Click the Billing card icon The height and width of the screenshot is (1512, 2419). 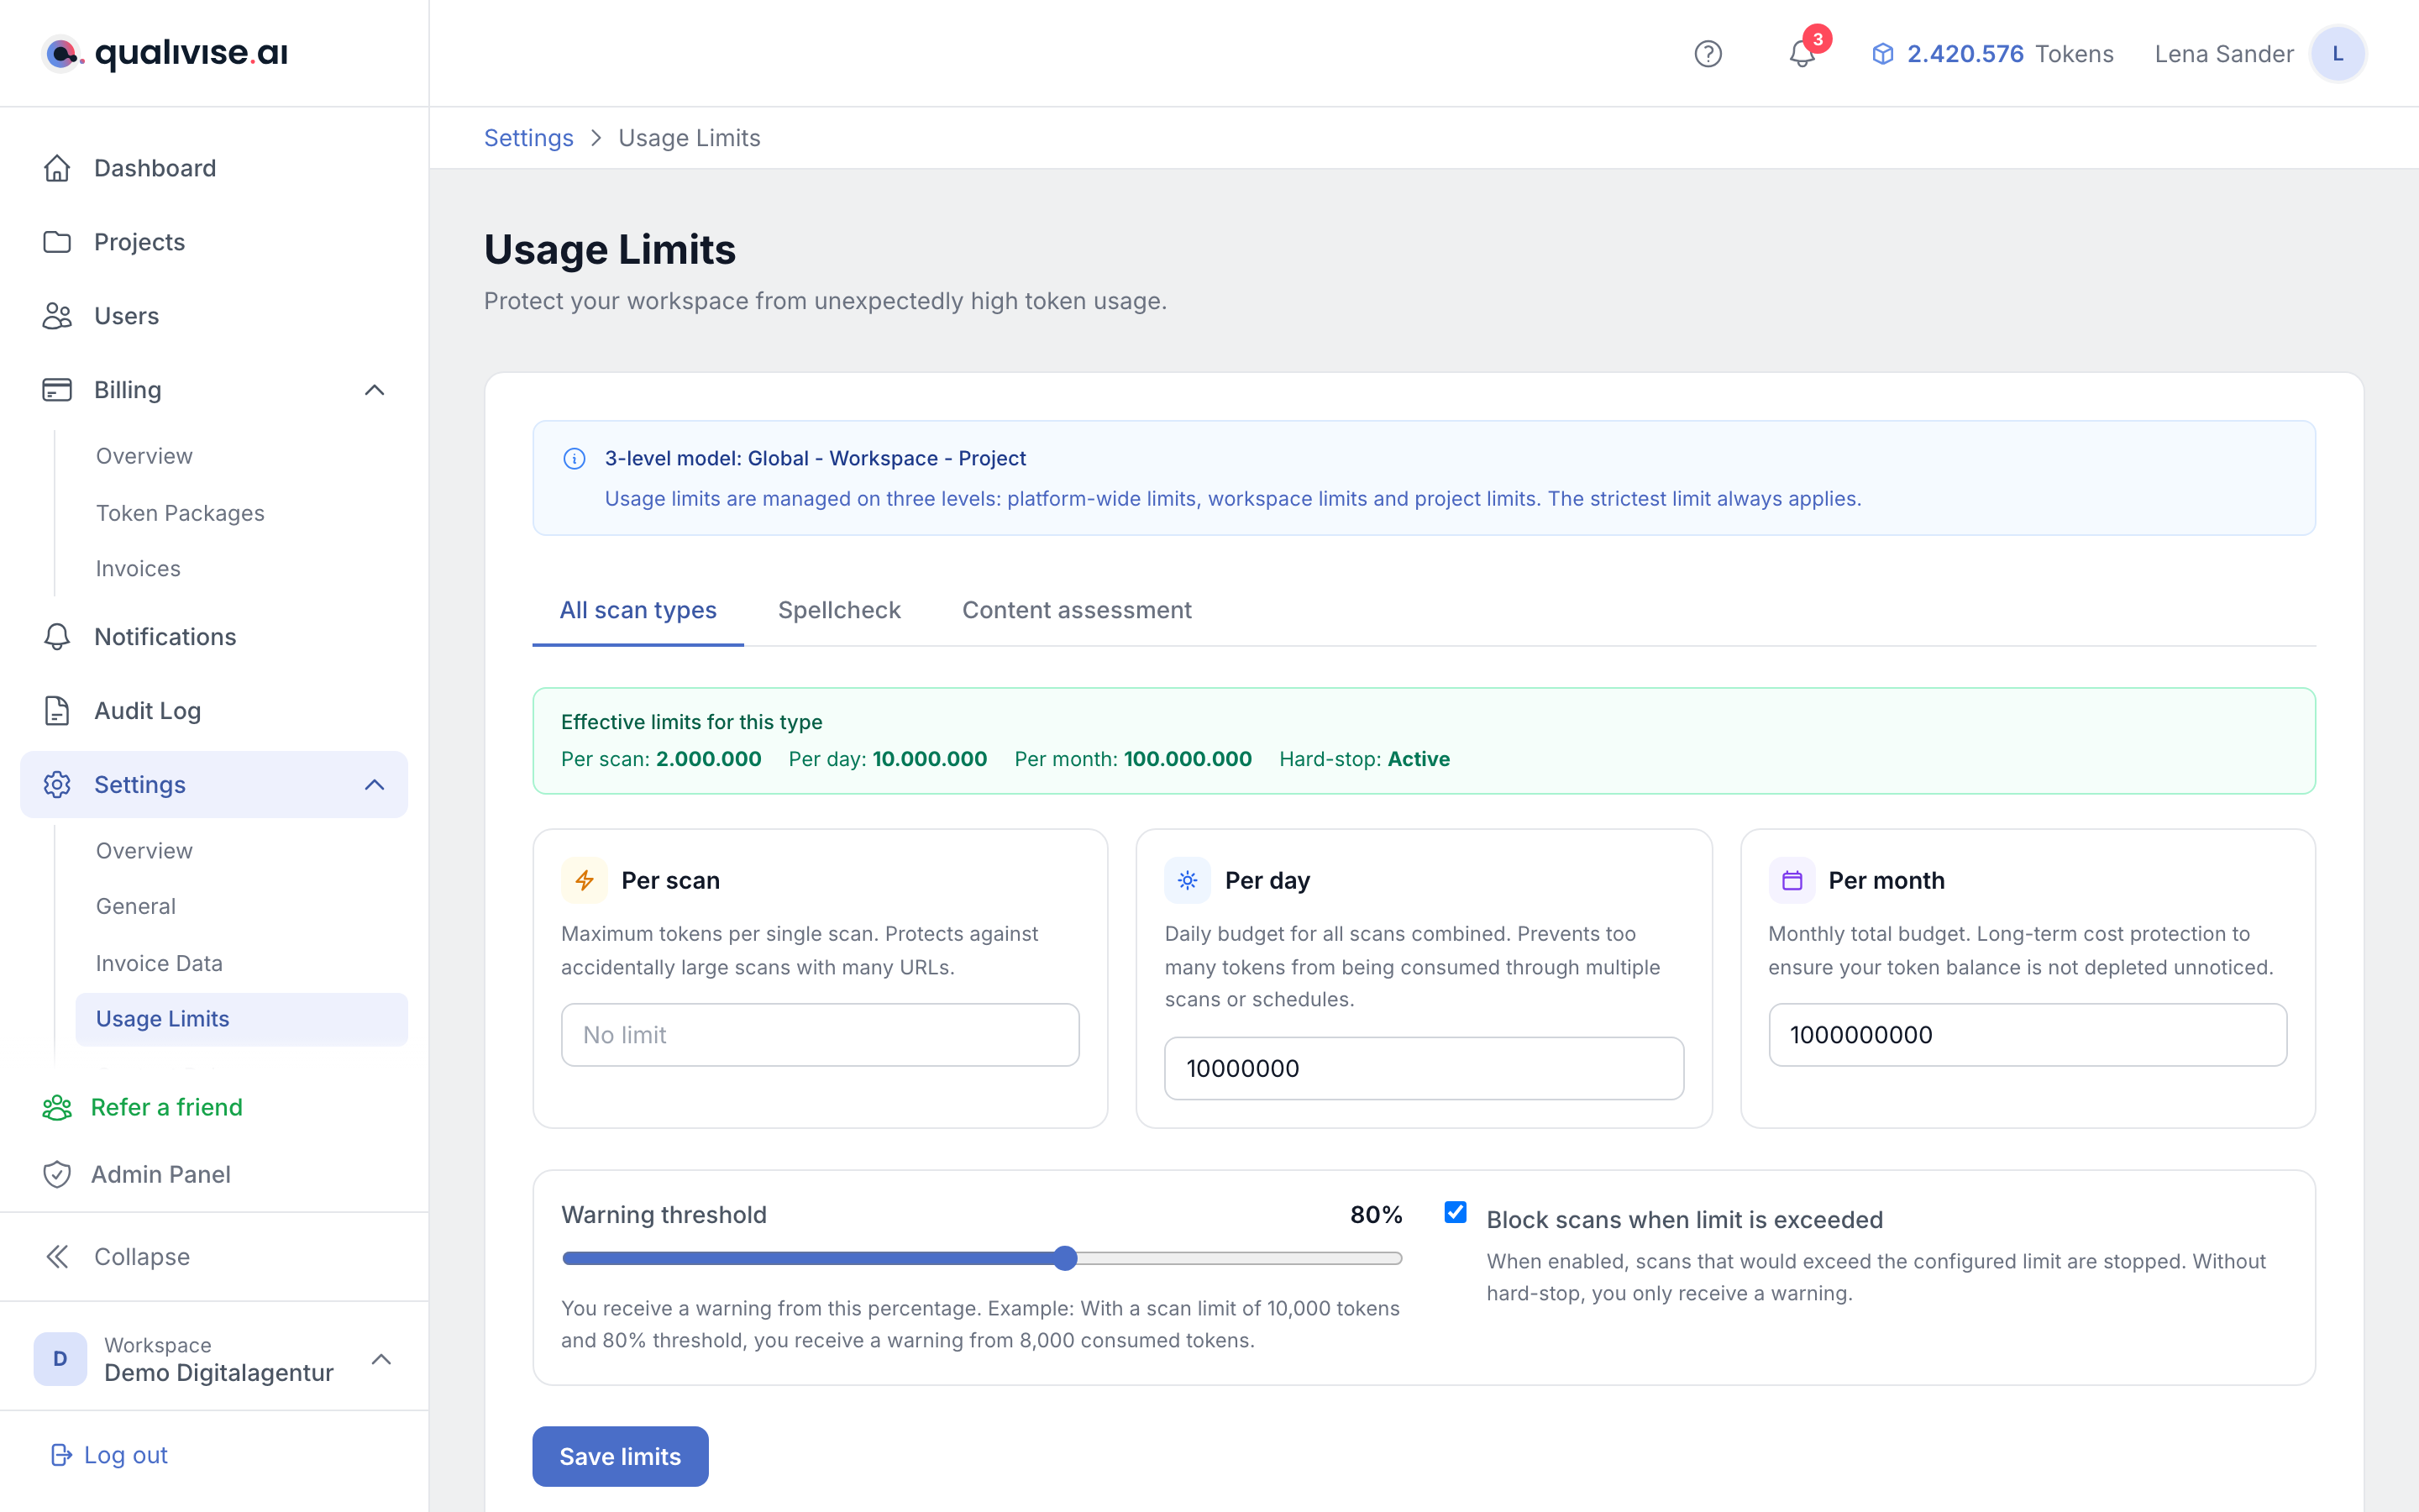click(57, 390)
